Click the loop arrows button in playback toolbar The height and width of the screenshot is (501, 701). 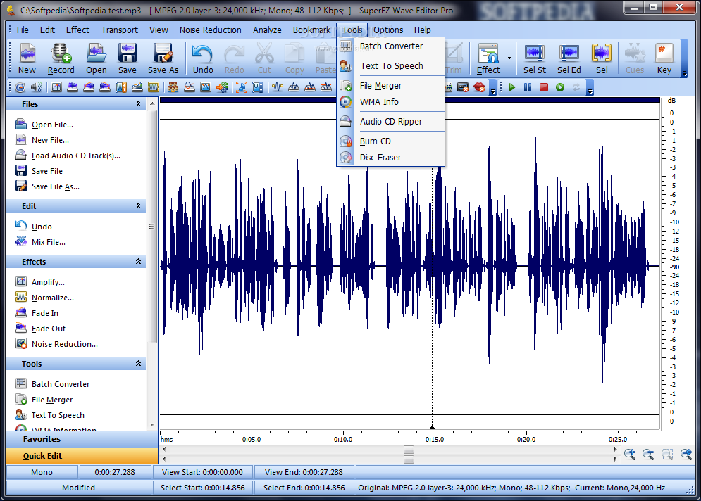click(576, 87)
